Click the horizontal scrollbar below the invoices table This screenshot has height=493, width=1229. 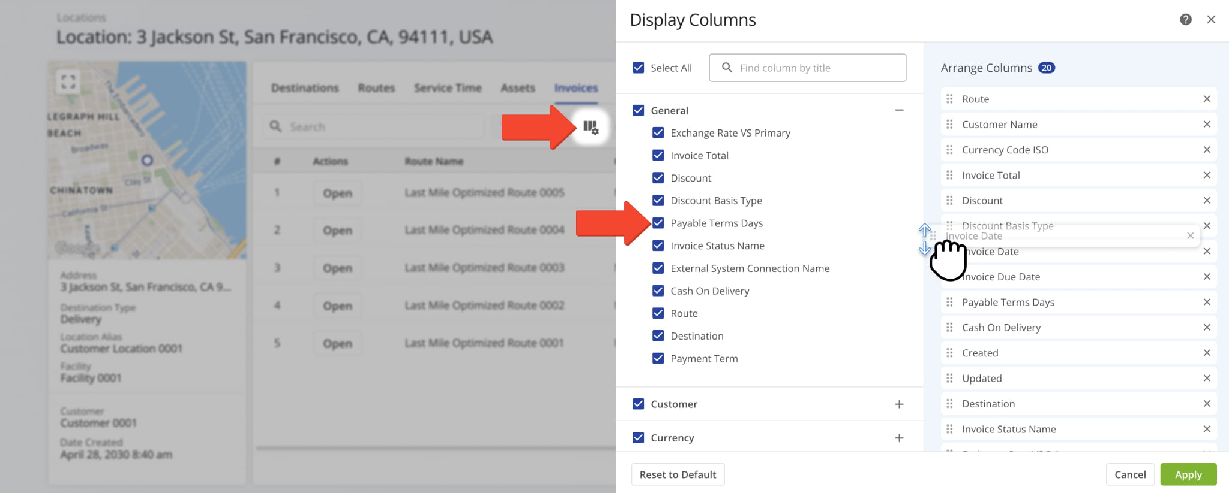(x=435, y=447)
